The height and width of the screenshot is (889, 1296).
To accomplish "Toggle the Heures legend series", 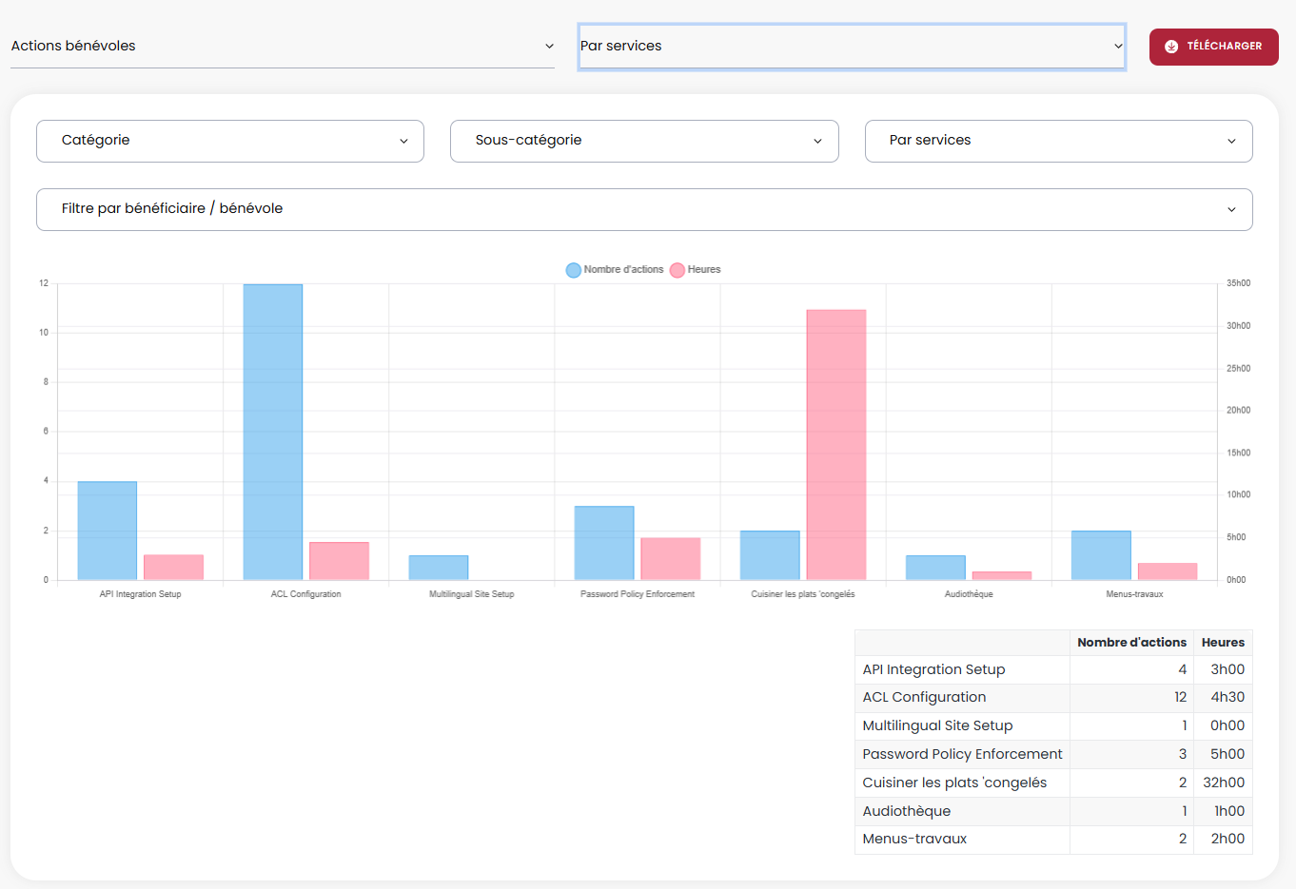I will pyautogui.click(x=696, y=270).
